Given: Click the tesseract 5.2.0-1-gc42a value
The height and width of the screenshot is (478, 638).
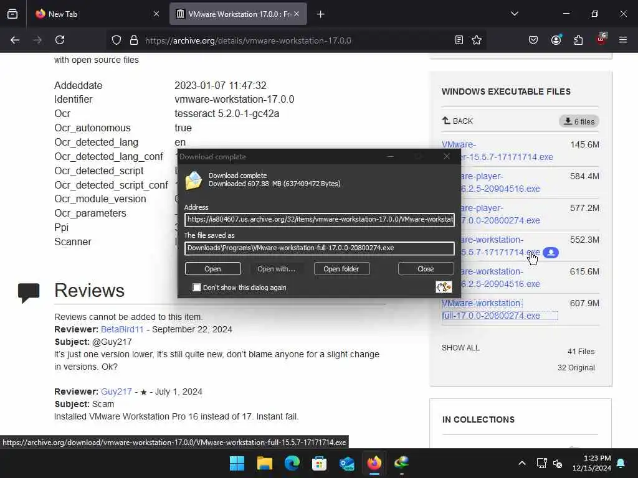Looking at the screenshot, I should [x=227, y=113].
